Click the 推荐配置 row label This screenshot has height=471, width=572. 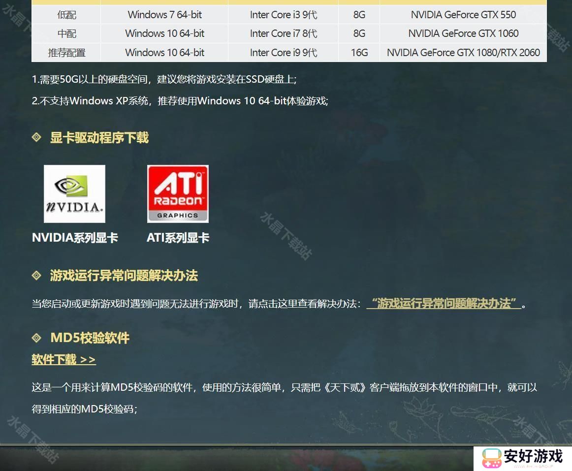click(x=66, y=53)
